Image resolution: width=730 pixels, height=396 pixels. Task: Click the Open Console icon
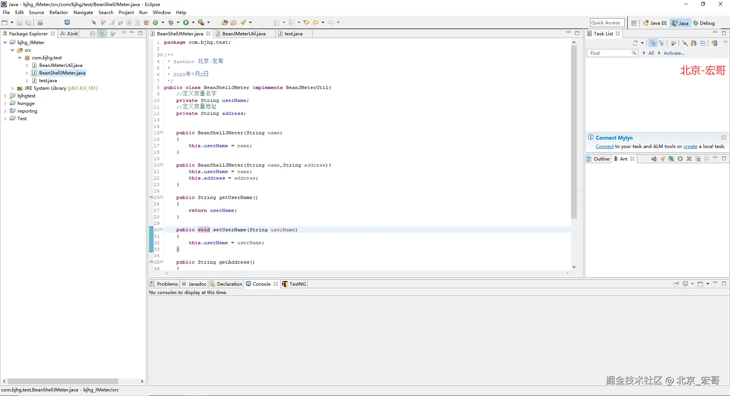[x=700, y=284]
